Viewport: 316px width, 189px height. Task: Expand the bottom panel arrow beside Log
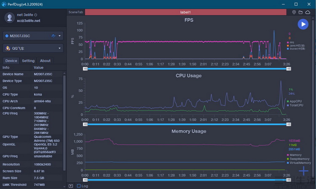71,186
